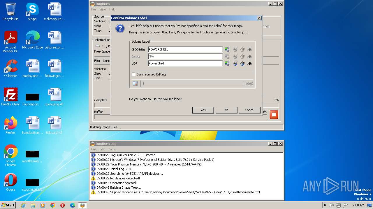Image resolution: width=373 pixels, height=209 pixels.
Task: Click the volume speaker tray icon
Action: point(331,205)
